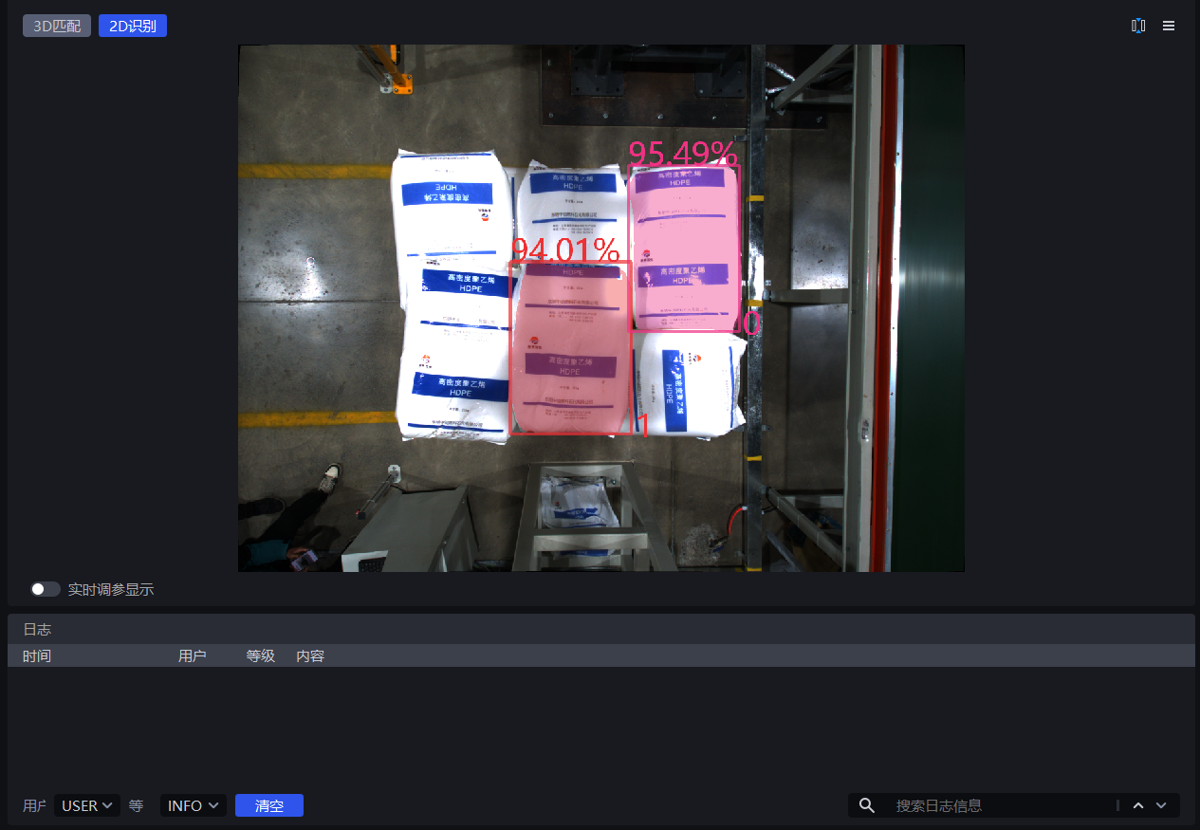The width and height of the screenshot is (1200, 830).
Task: Click the bag detected at 94.01%
Action: [571, 348]
